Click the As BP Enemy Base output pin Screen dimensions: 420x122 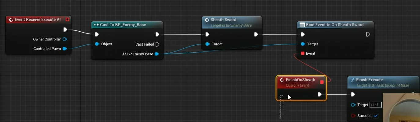point(157,54)
